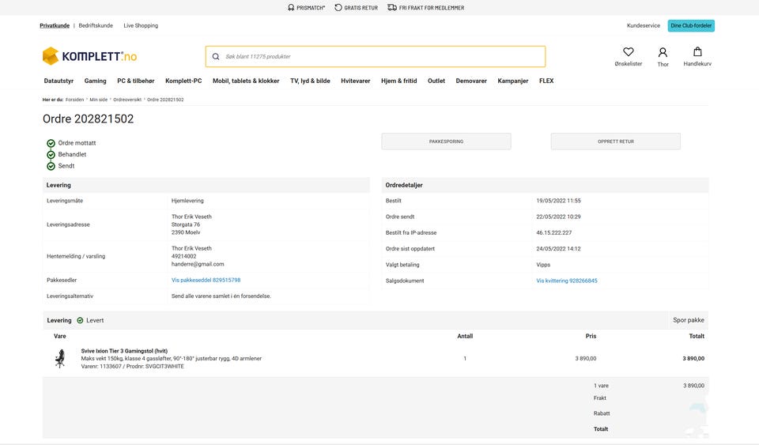Click the Gratis retur icon
The height and width of the screenshot is (445, 759).
[x=338, y=8]
